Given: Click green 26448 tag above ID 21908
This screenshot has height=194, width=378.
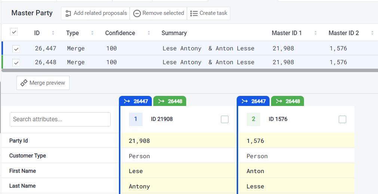Looking at the screenshot, I should coord(170,101).
